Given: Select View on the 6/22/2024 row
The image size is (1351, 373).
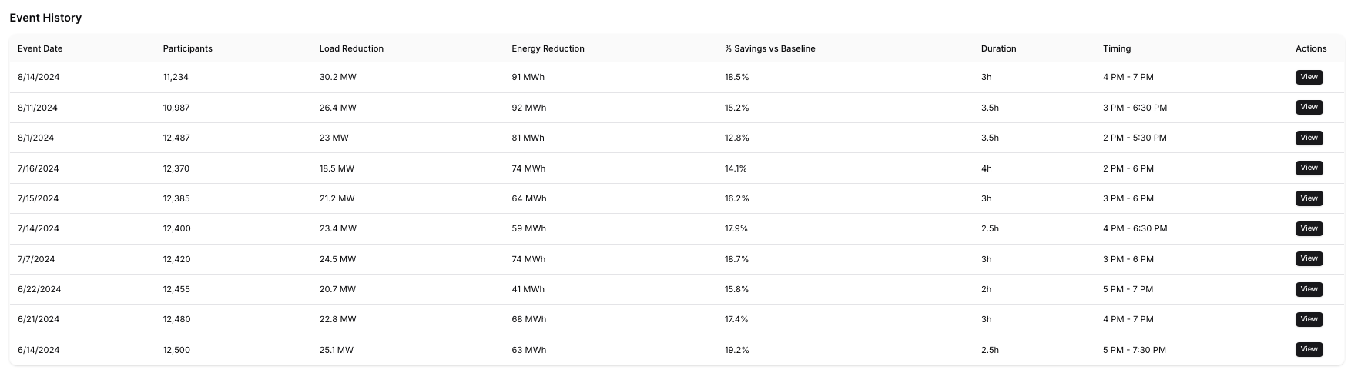Looking at the screenshot, I should point(1309,289).
